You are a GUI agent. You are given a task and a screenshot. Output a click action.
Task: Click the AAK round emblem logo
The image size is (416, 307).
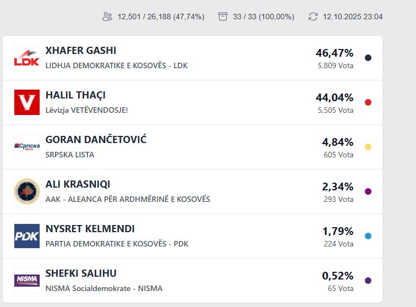point(27,191)
